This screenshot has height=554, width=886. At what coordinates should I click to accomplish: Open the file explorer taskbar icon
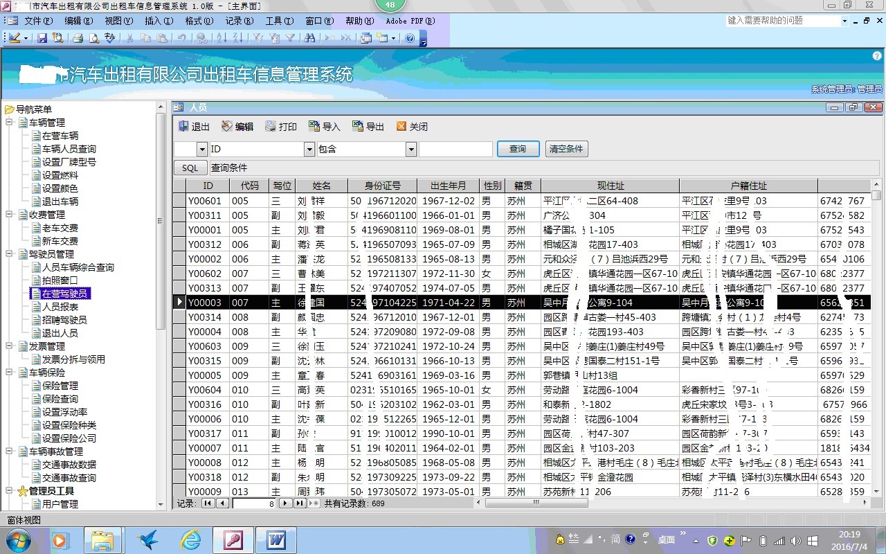coord(102,539)
